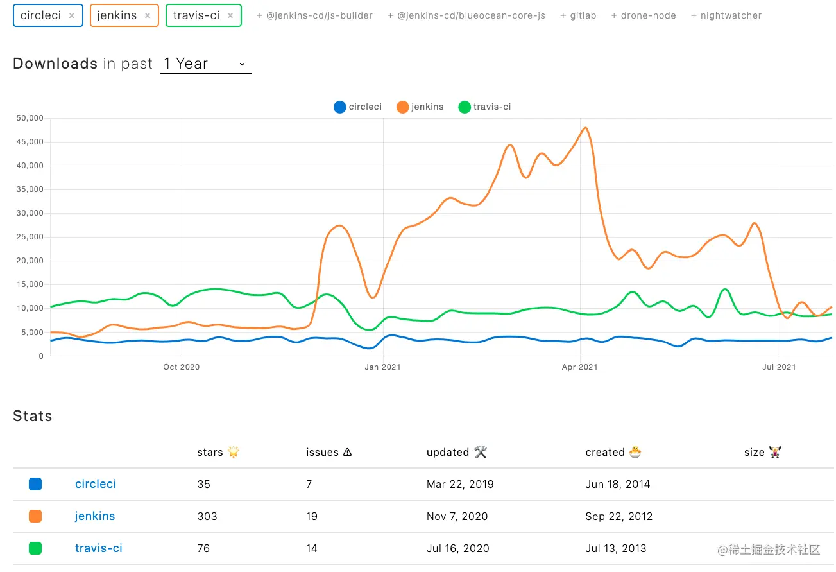Click jenkins issues value 19

pyautogui.click(x=312, y=516)
